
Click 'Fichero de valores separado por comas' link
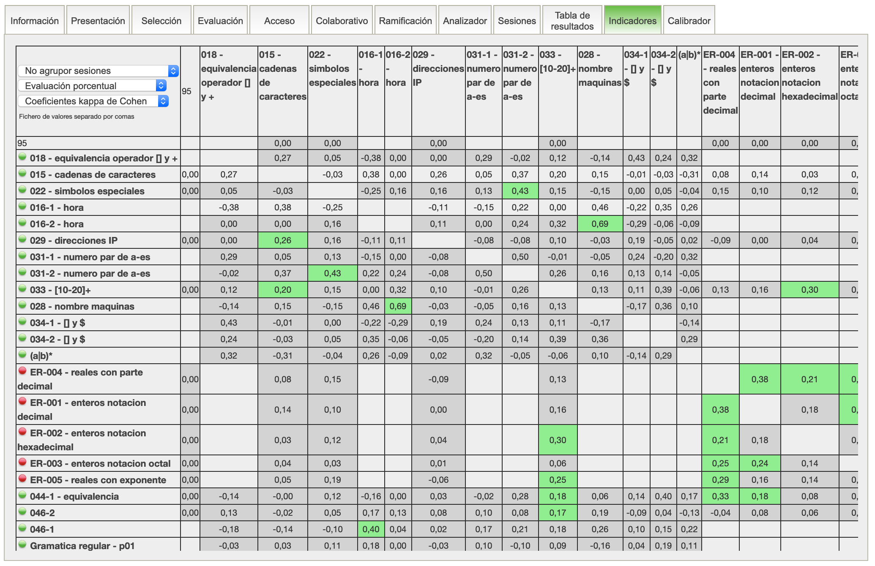coord(77,117)
